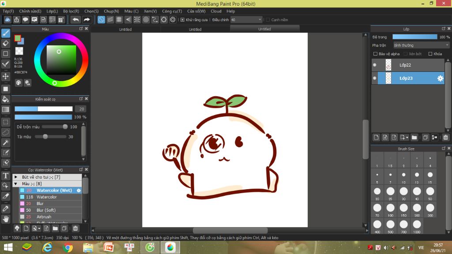Image resolution: width=452 pixels, height=254 pixels.
Task: Open the add-brush dropdown in brush panel
Action: (39, 229)
